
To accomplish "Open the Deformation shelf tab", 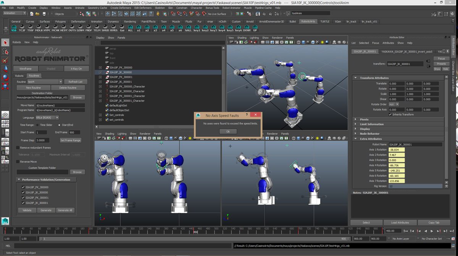I will tap(78, 22).
